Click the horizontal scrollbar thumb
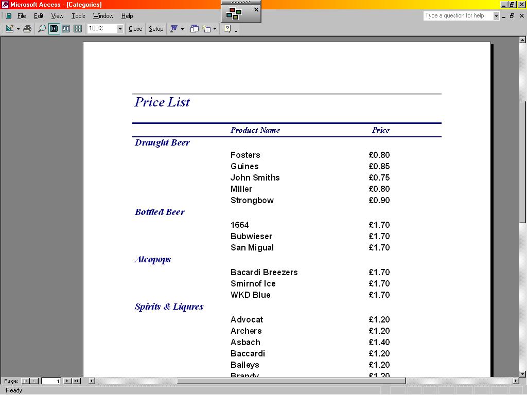Viewport: 527px width, 395px height. click(291, 381)
